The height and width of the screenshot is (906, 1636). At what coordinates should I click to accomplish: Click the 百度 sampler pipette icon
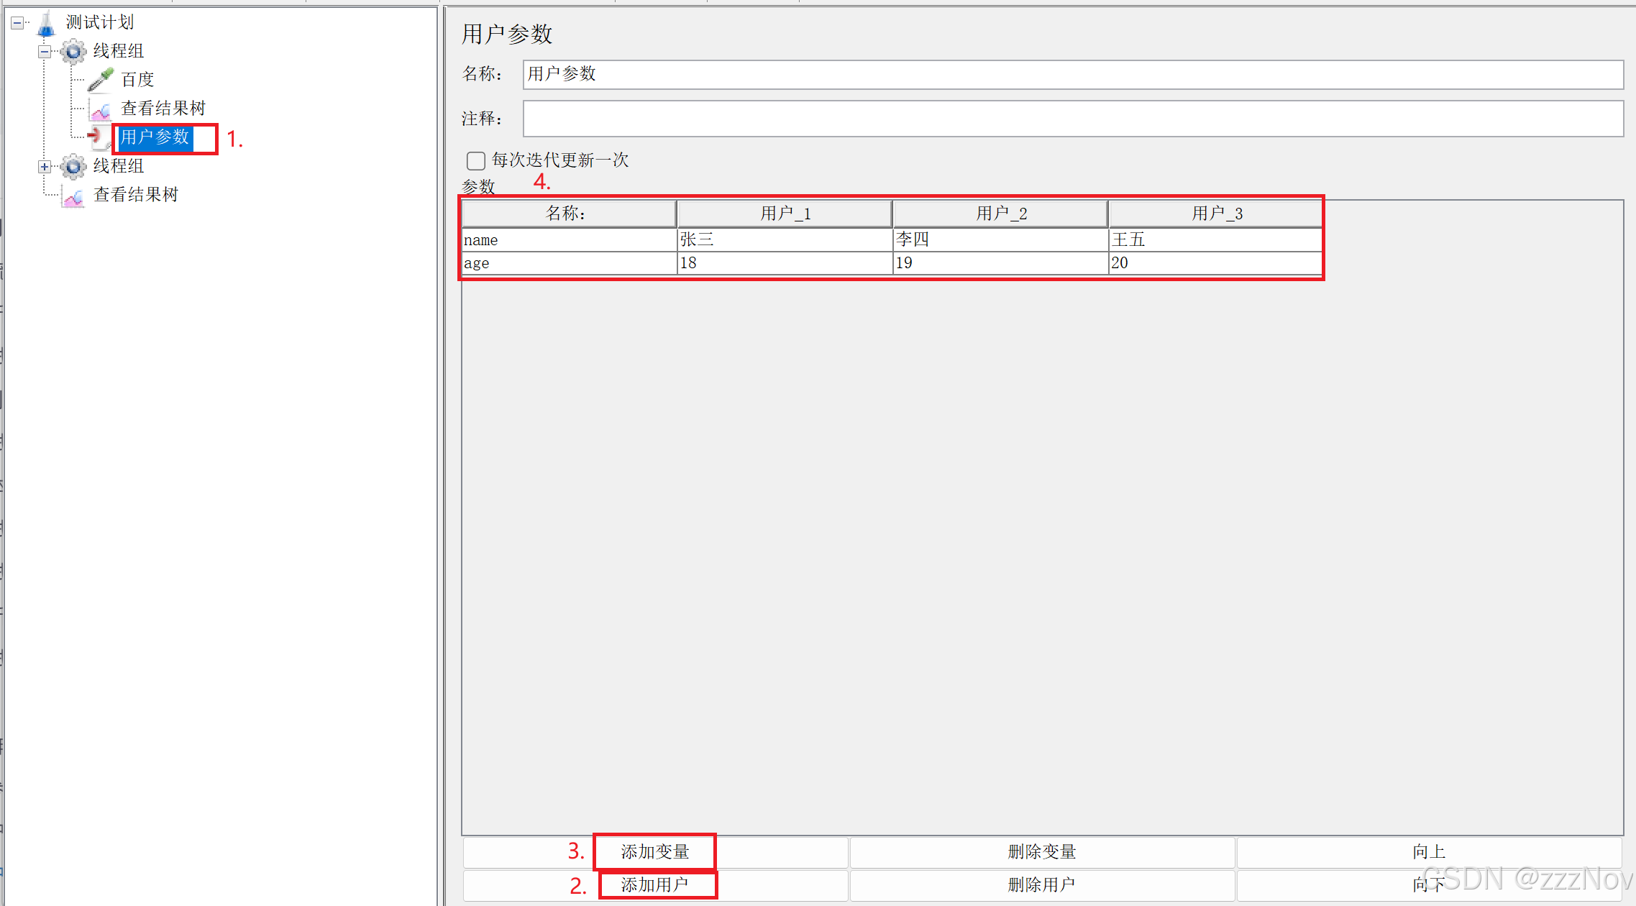[101, 80]
